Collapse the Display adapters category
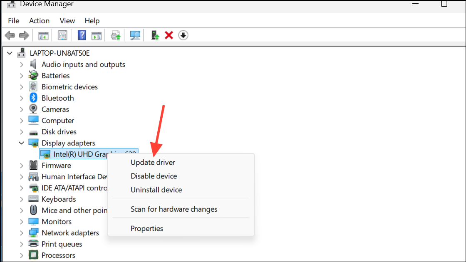 [22, 143]
